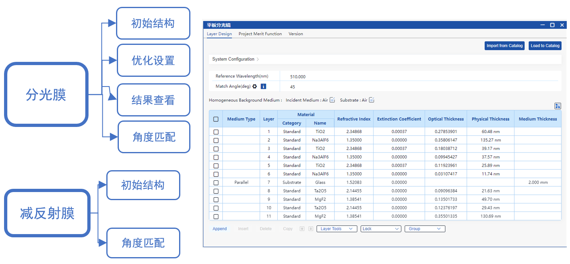
Task: Open the Version tab
Action: point(296,34)
